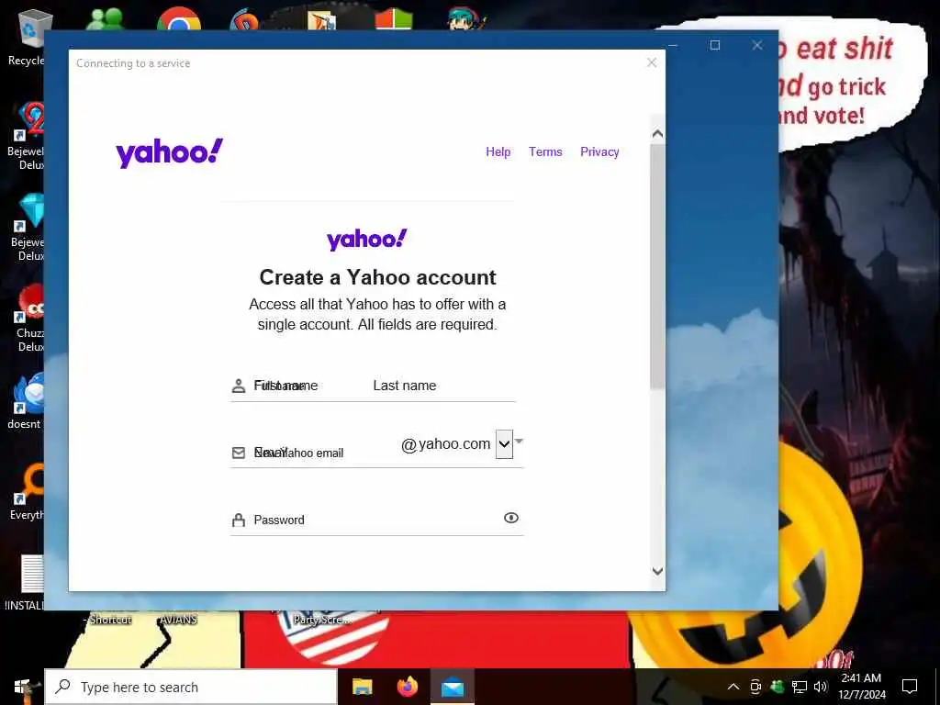Toggle password visibility eye icon
This screenshot has width=940, height=705.
(x=510, y=518)
